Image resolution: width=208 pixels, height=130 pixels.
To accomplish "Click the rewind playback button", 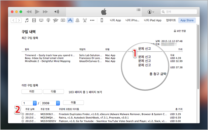I will 29,12.
